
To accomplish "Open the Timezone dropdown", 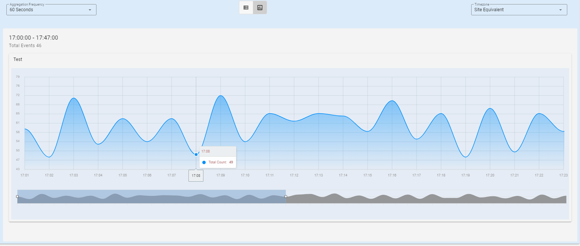I will [x=519, y=10].
